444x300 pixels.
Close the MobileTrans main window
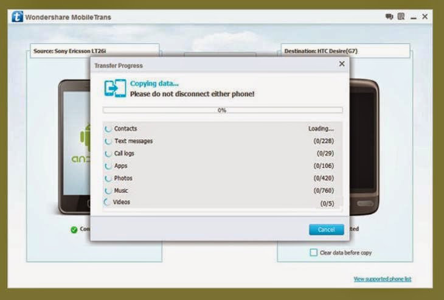[x=425, y=16]
